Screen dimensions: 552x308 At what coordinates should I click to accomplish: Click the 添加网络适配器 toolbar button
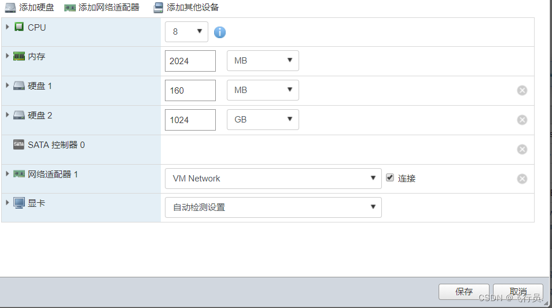102,8
